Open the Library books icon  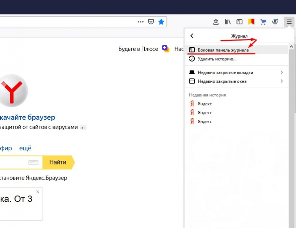tap(228, 22)
